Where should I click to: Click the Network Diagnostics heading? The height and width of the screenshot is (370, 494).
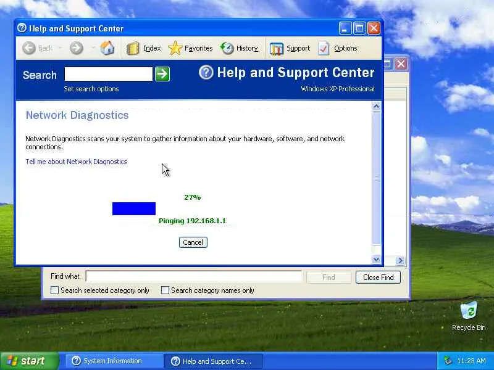[77, 115]
